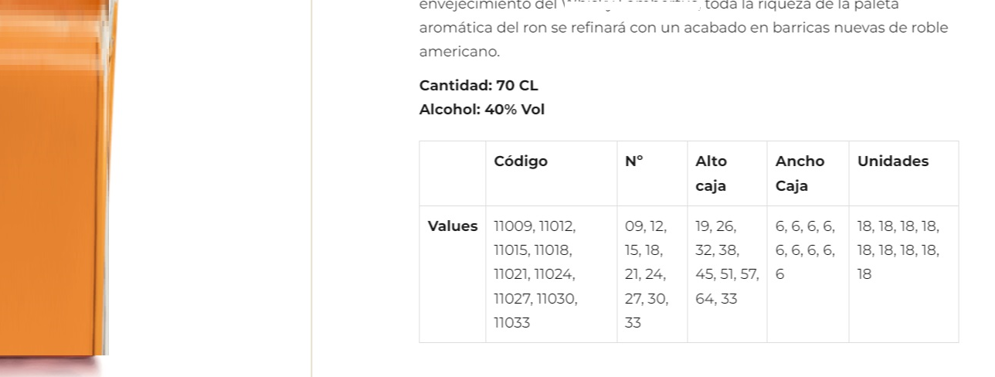Click the code 11033 in the table
Viewport: 995px width, 377px height.
coord(512,323)
